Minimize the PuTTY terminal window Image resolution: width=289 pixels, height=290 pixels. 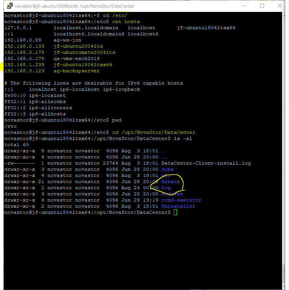[x=245, y=6]
